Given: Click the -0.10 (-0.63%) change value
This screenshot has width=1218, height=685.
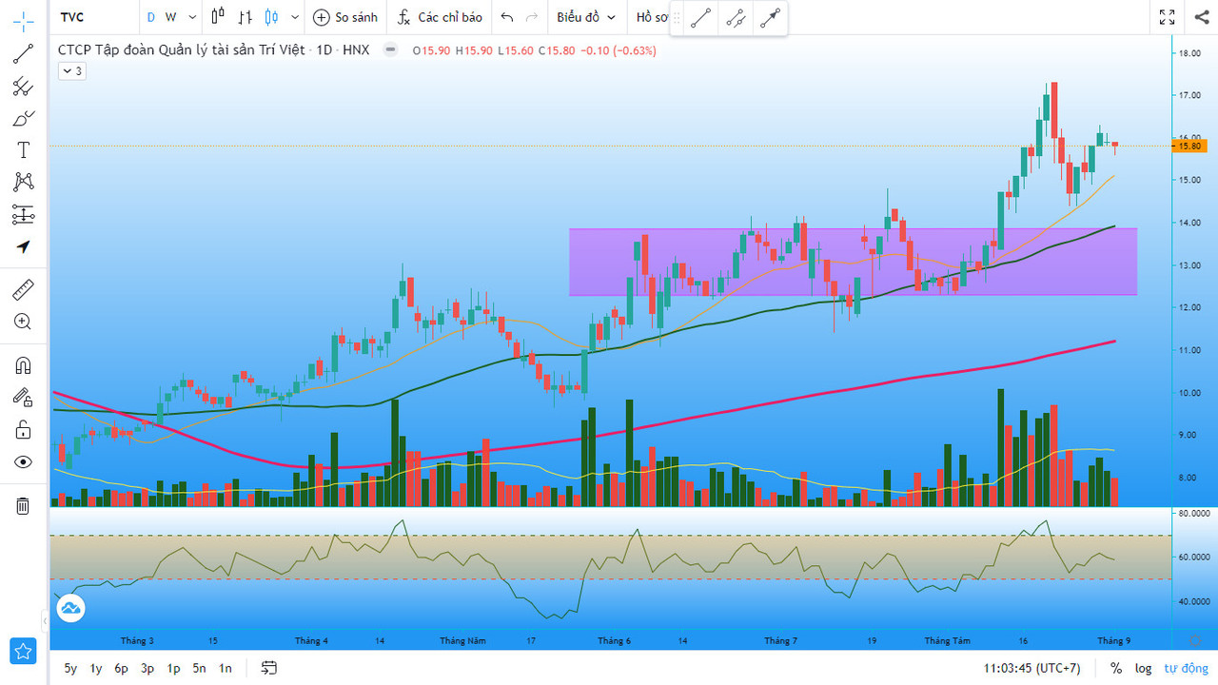Looking at the screenshot, I should click(x=619, y=50).
